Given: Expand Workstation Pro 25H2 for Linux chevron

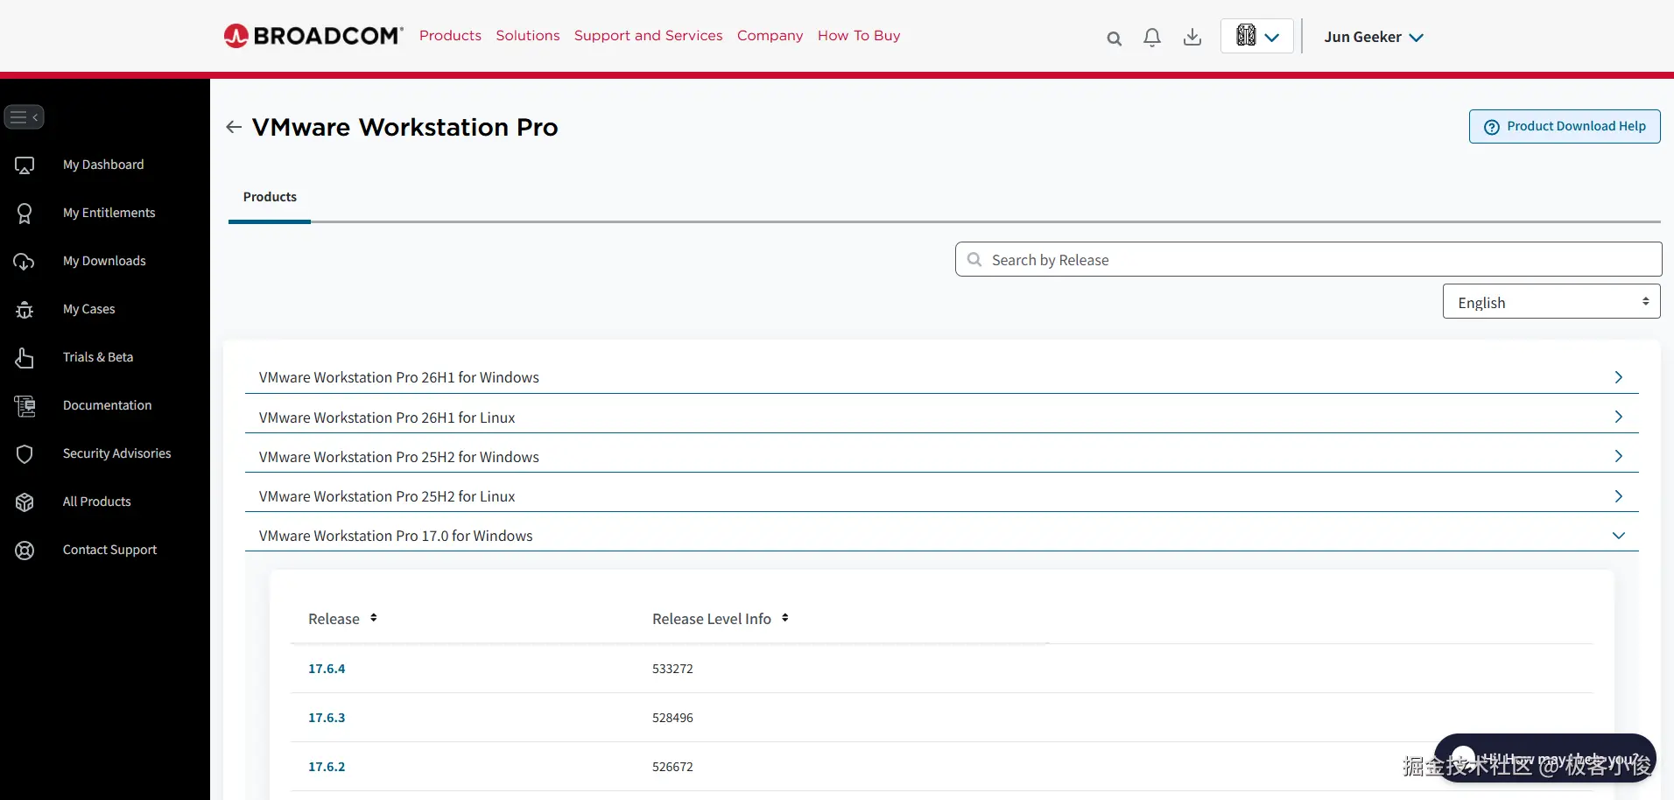Looking at the screenshot, I should coord(1618,496).
